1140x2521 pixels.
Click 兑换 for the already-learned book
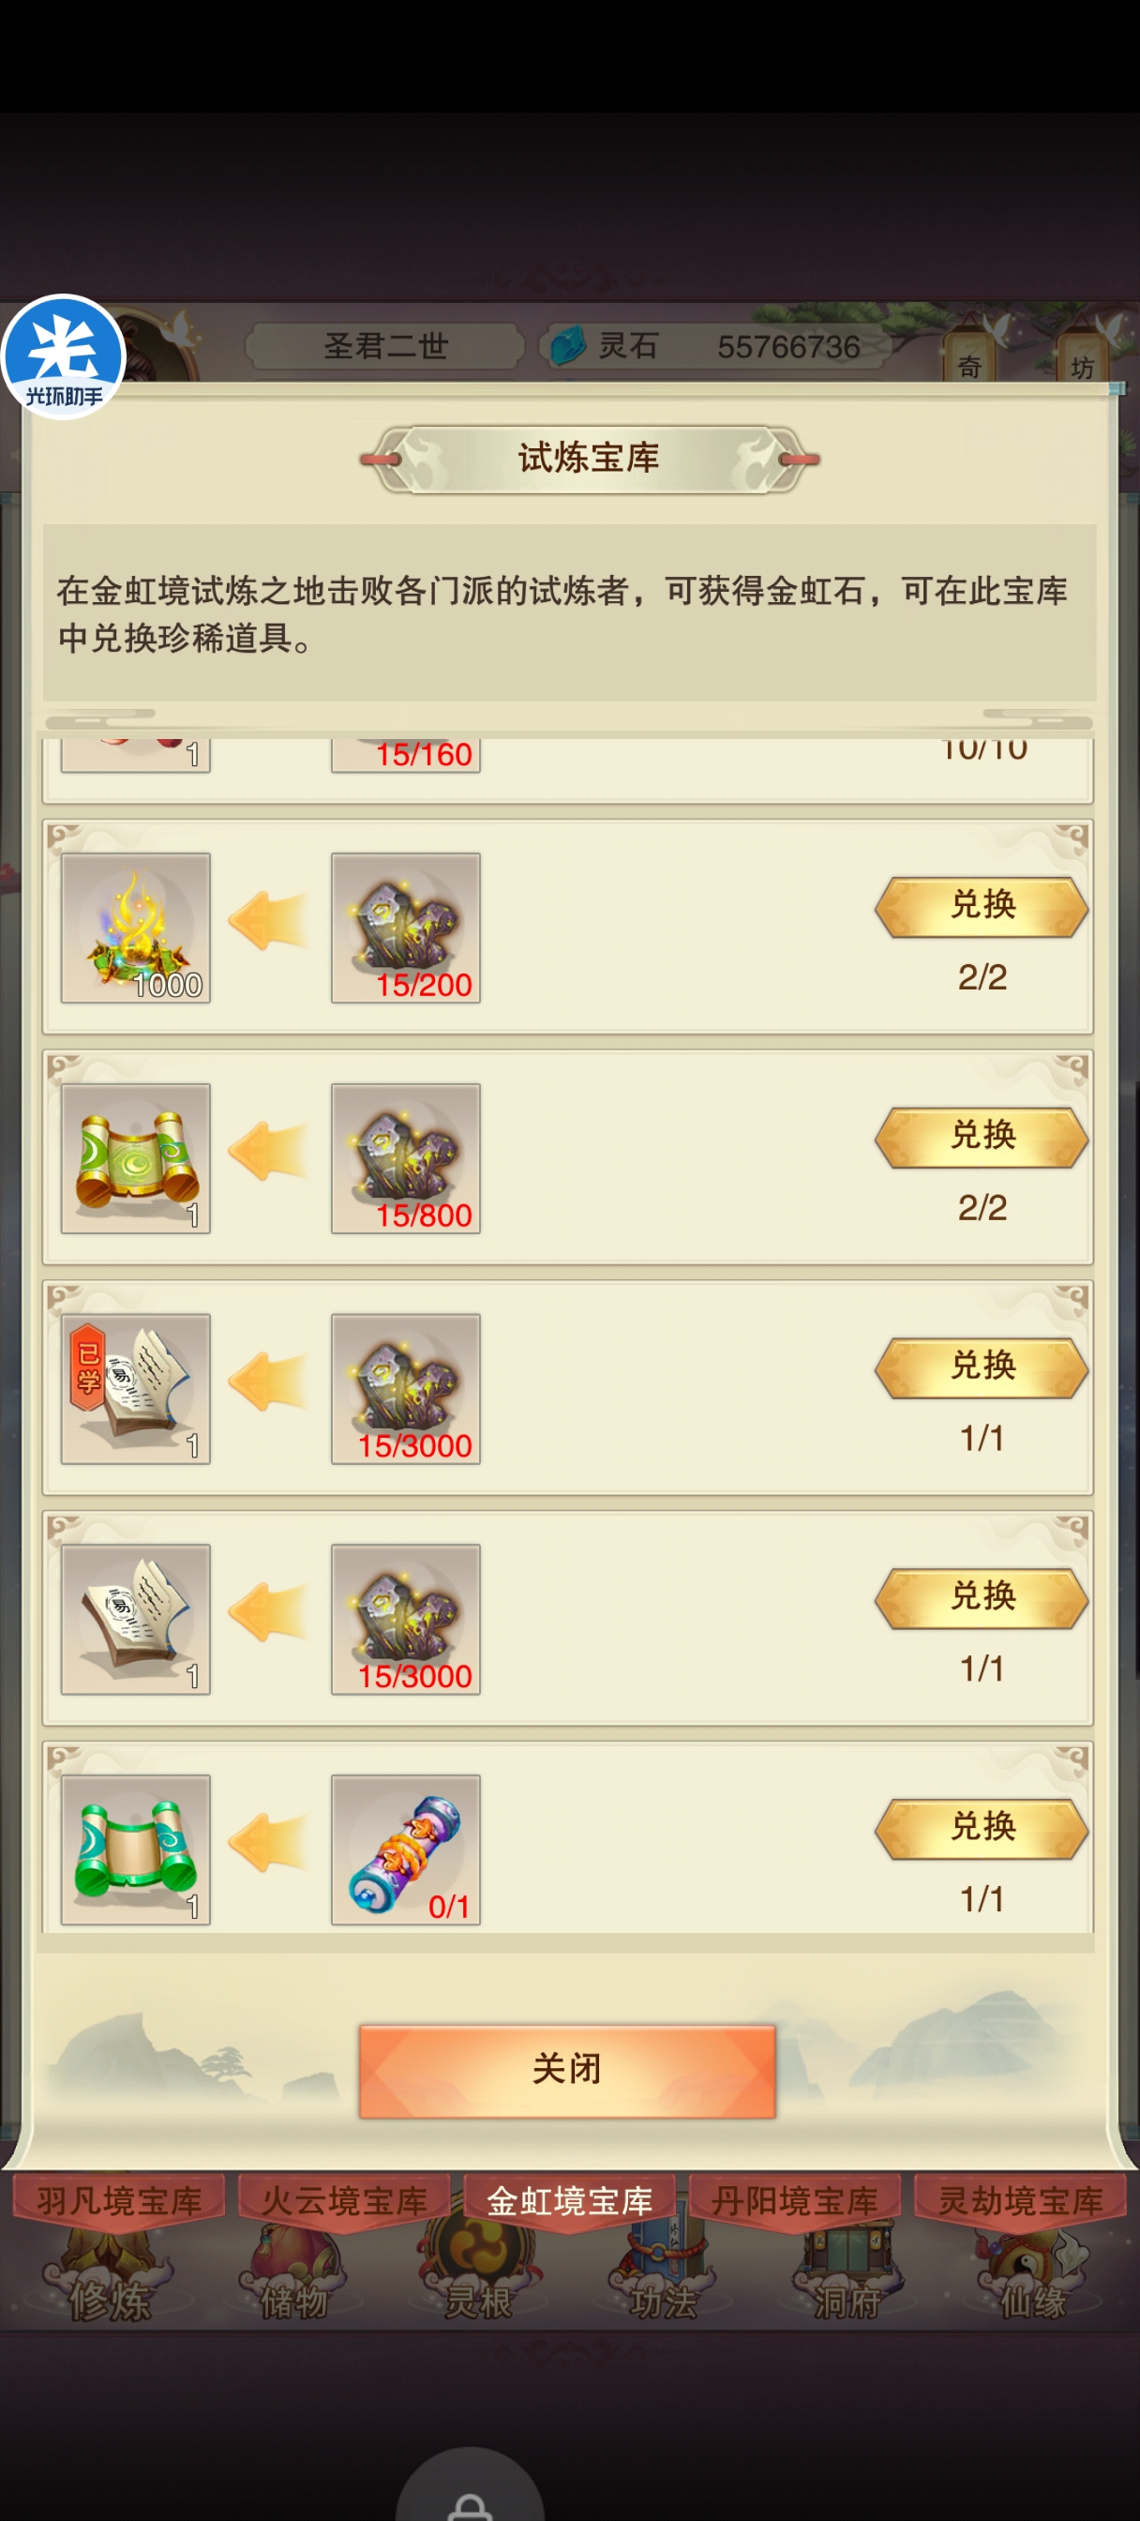(982, 1367)
